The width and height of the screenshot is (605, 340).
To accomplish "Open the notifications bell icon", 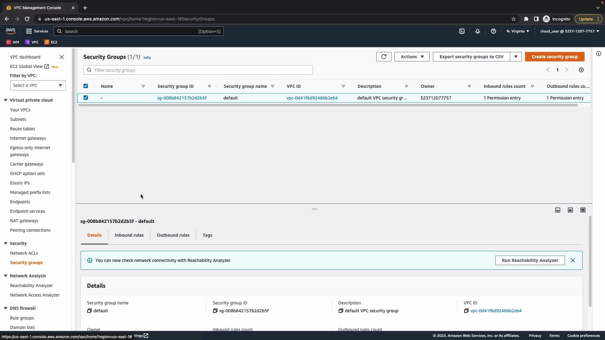I will click(478, 31).
